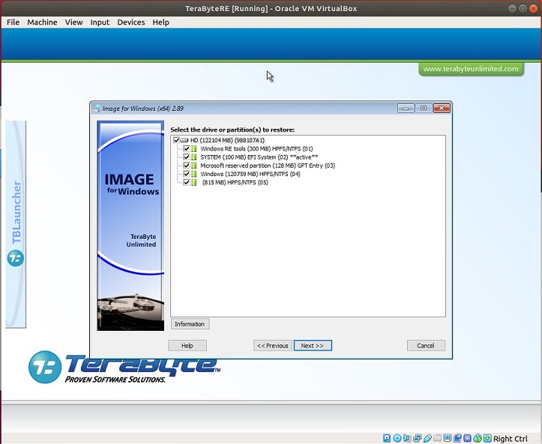
Task: Select 'HD (122104 MiB) (988107A1)' row
Action: 227,140
